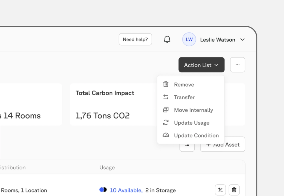Click the plus/minus adjust icon in the row
This screenshot has height=196, width=284.
tap(220, 190)
